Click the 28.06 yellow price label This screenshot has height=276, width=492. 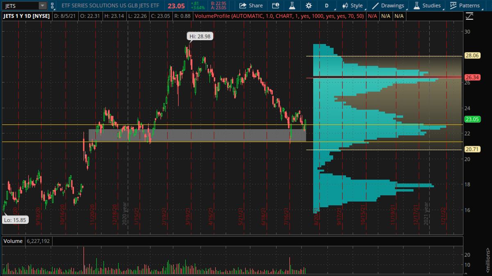click(472, 56)
